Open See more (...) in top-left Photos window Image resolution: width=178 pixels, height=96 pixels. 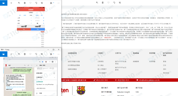[x=58, y=3]
